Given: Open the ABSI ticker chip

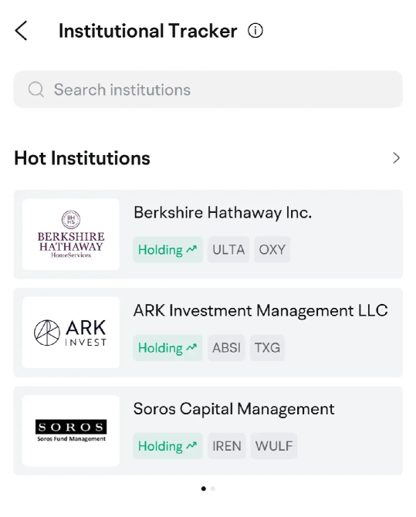Looking at the screenshot, I should click(x=226, y=347).
